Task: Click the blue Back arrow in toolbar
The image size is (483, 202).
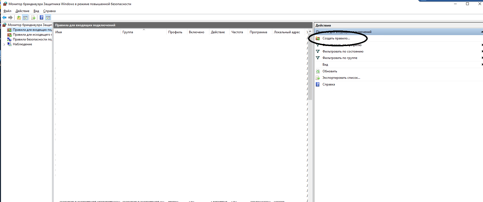Action: 4,18
